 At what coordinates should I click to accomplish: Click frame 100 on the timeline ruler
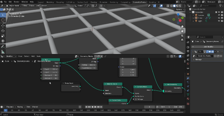coord(74,110)
